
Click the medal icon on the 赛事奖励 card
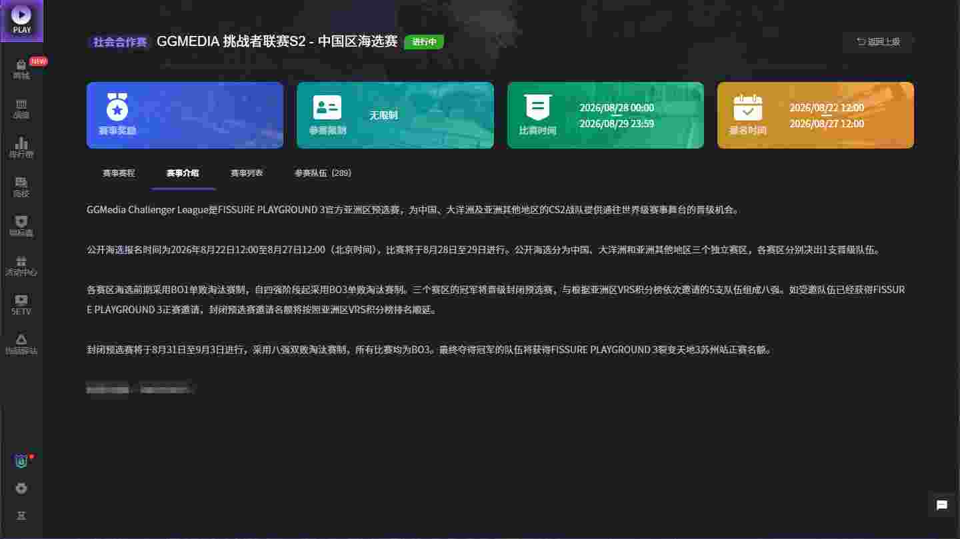[x=117, y=107]
